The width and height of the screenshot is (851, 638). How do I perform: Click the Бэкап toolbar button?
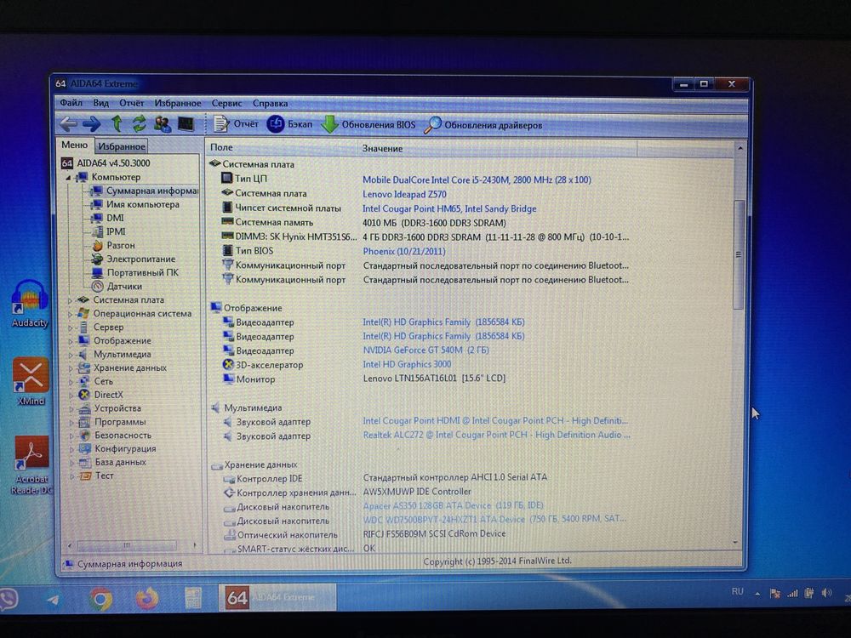tap(290, 124)
